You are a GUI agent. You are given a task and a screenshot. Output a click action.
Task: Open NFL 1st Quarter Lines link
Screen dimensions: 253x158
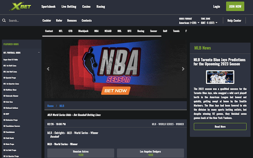coord(11,84)
